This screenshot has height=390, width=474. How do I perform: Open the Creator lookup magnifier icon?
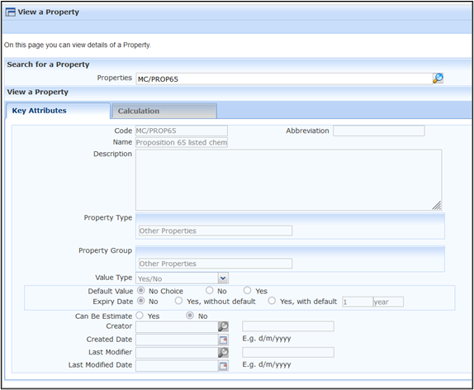[x=223, y=326]
